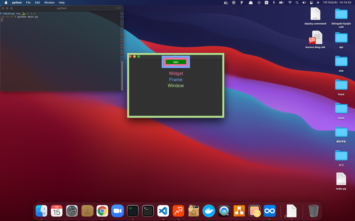Image resolution: width=355 pixels, height=221 pixels.
Task: Open Spotlight search in the menu bar
Action: 297,3
